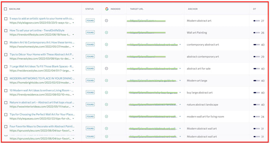Viewport: 270px width, 143px height.
Task: Click the 'Modern abstract art' anchor text
Action: pyautogui.click(x=199, y=21)
